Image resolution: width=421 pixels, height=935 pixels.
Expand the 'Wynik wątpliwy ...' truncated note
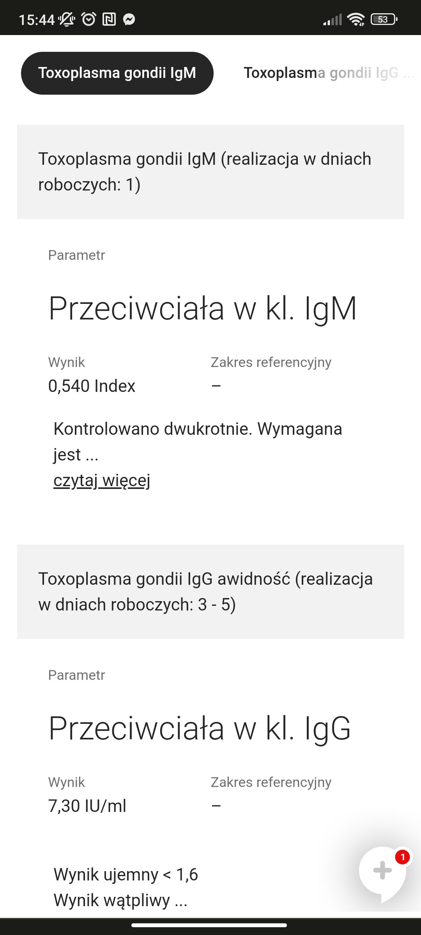[x=120, y=900]
